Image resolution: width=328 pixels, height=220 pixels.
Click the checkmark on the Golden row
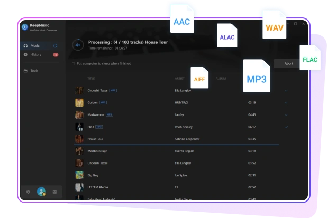pos(286,102)
